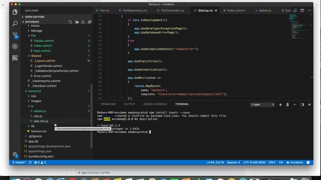Close the Startup.cs editor tab
This screenshot has height=180, width=321.
pos(216,10)
